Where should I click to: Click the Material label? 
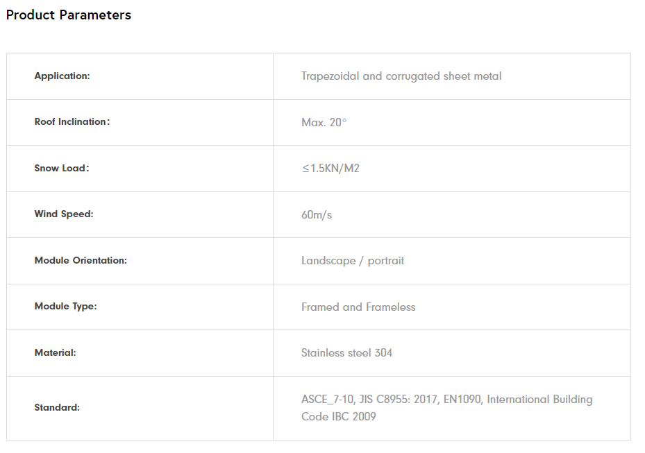tap(55, 353)
